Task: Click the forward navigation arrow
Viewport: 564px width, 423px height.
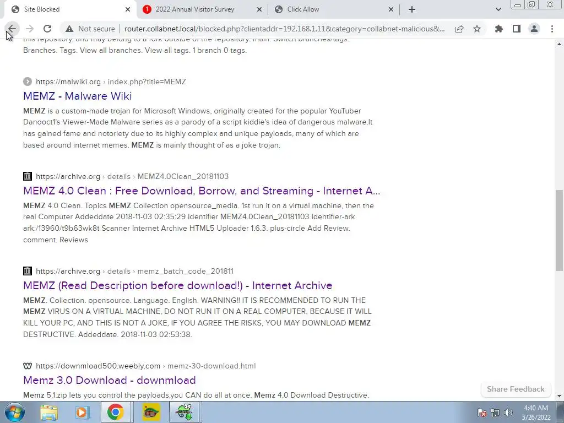Action: (30, 29)
